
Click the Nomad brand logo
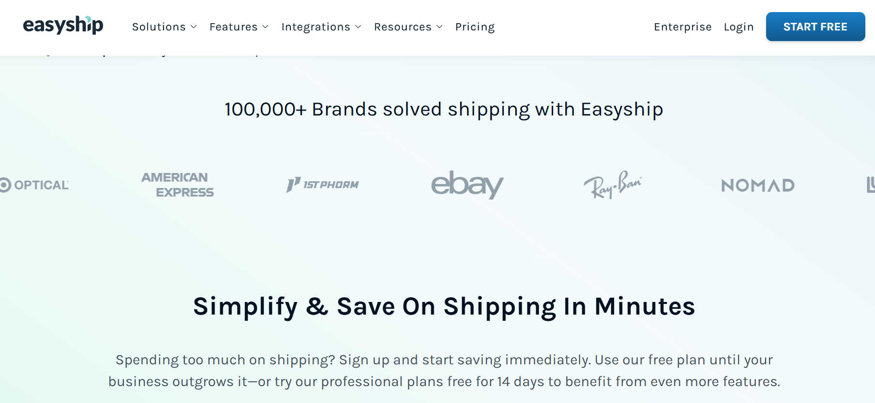tap(757, 185)
